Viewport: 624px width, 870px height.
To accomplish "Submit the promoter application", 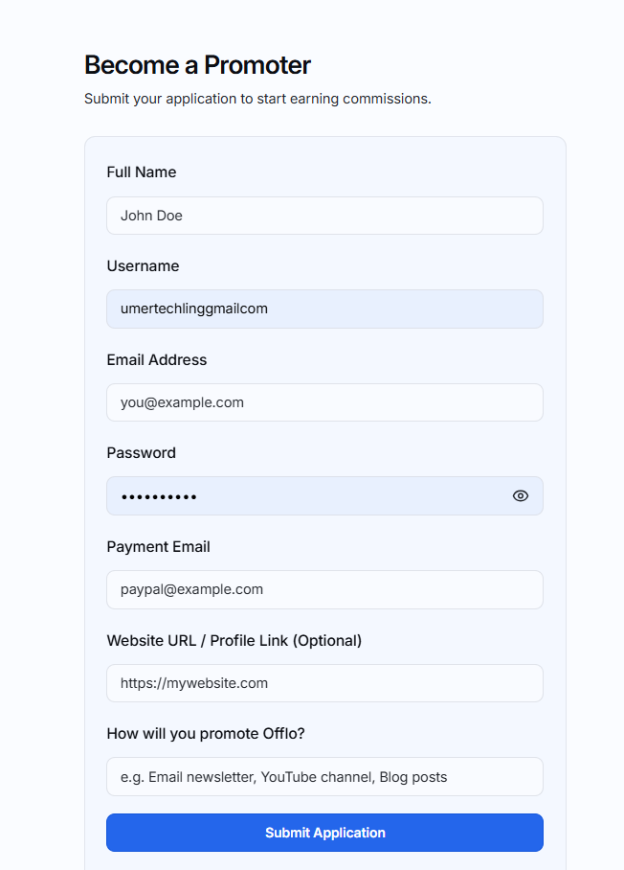I will tap(324, 833).
